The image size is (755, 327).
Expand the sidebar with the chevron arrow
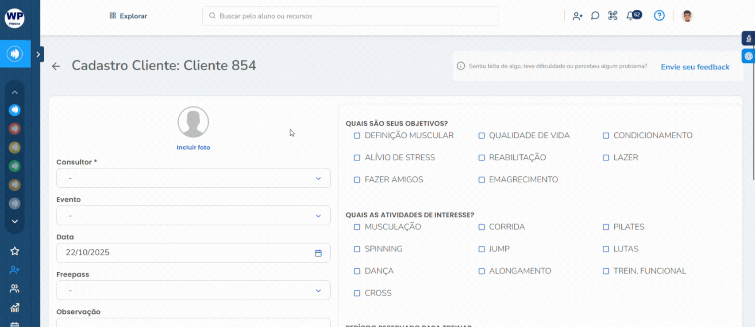click(x=38, y=54)
